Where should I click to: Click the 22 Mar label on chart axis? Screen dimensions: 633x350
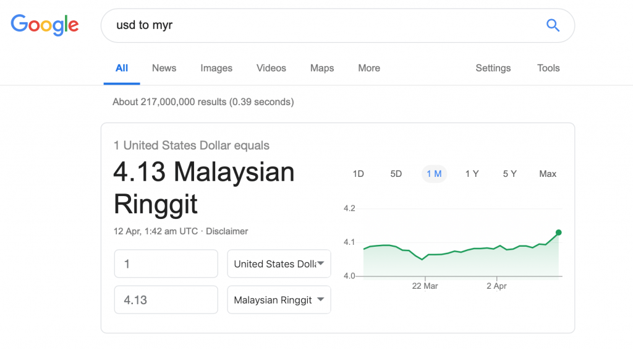pyautogui.click(x=425, y=286)
